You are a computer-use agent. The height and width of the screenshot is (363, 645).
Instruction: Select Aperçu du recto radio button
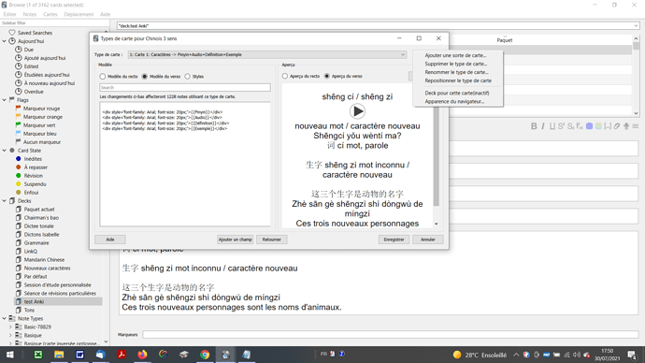[285, 76]
